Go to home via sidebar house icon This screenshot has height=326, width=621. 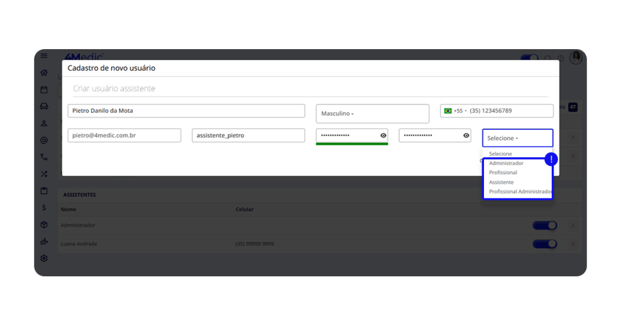coord(44,73)
